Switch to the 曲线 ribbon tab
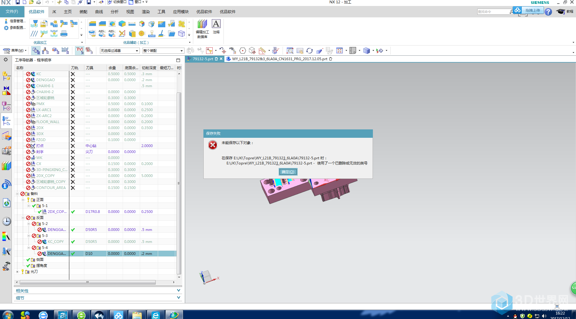This screenshot has height=319, width=576. coord(99,12)
